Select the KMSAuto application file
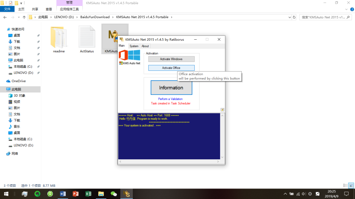Image resolution: width=355 pixels, height=199 pixels. (109, 39)
